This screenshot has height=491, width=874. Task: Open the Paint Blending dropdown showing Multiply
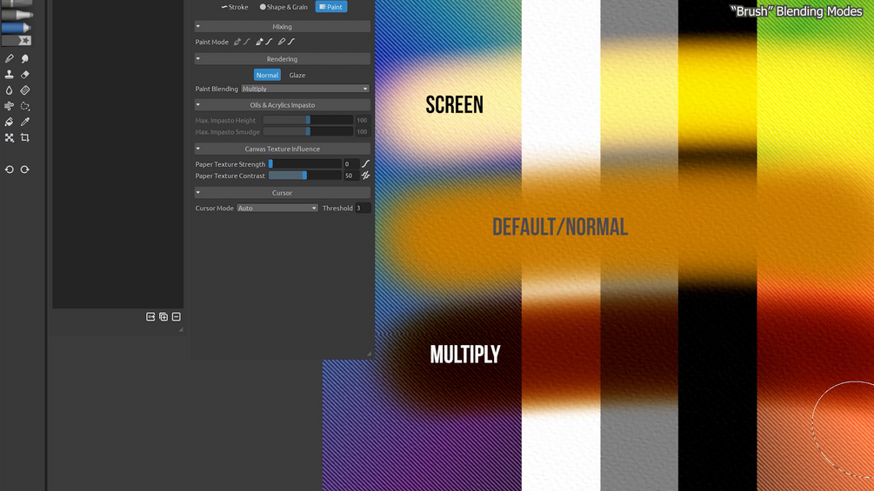[305, 89]
